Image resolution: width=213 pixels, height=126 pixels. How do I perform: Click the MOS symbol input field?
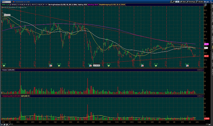pyautogui.click(x=6, y=2)
